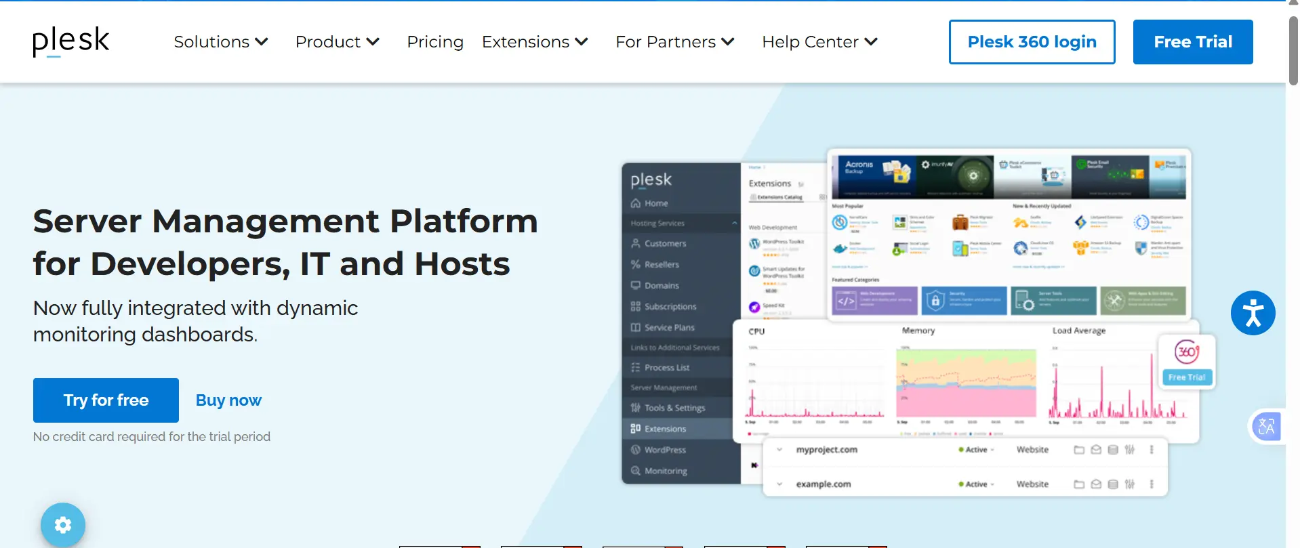
Task: Click the Plesk 360 login button
Action: coord(1032,42)
